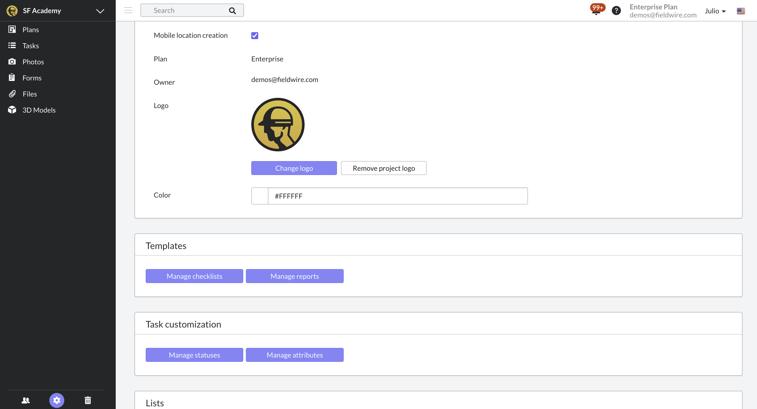Screen dimensions: 757x409
Task: Click Enterprise Plan account text
Action: tap(653, 7)
